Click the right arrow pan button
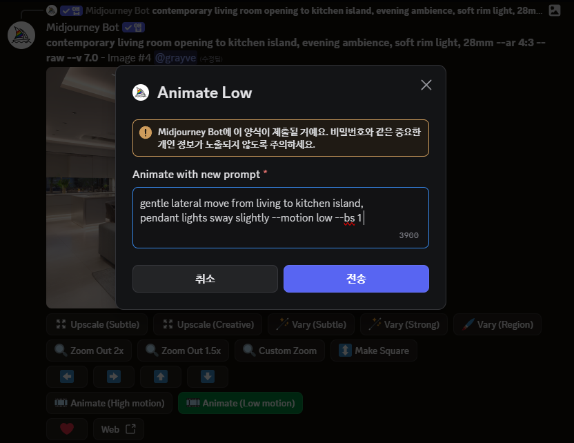 tap(114, 376)
